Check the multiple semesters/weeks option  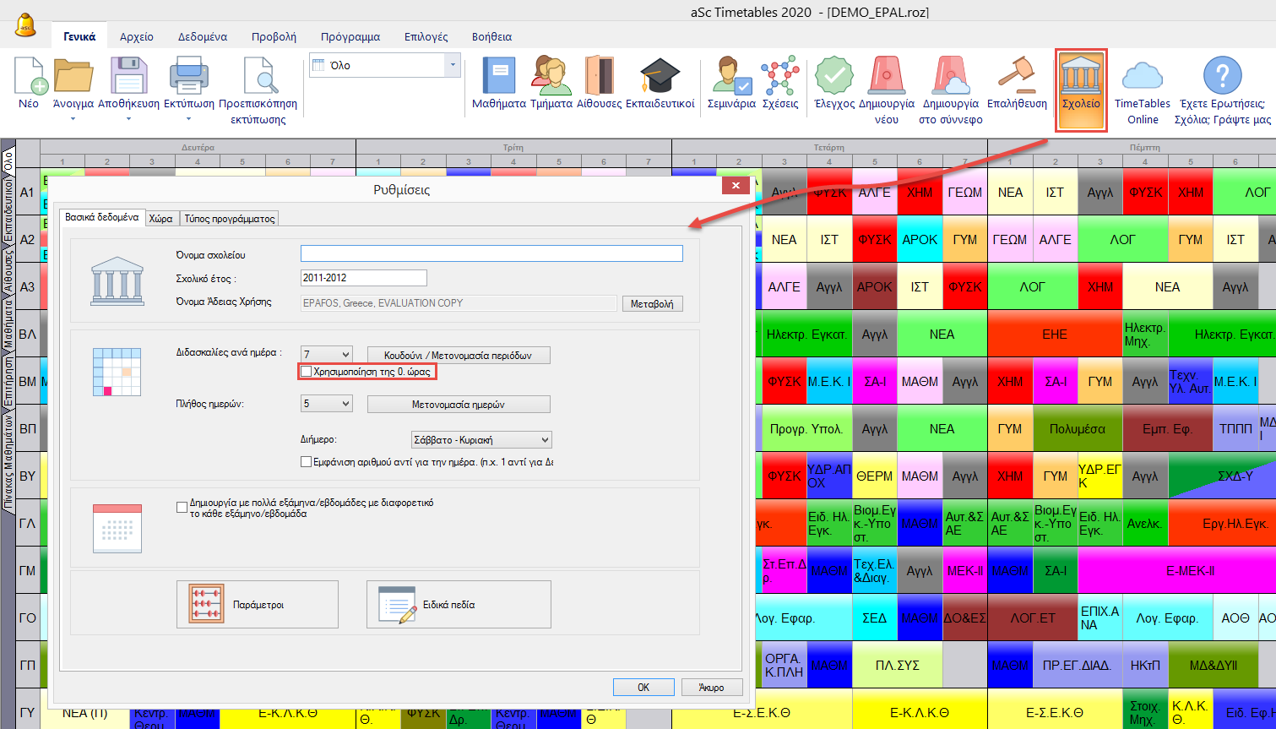tap(182, 507)
